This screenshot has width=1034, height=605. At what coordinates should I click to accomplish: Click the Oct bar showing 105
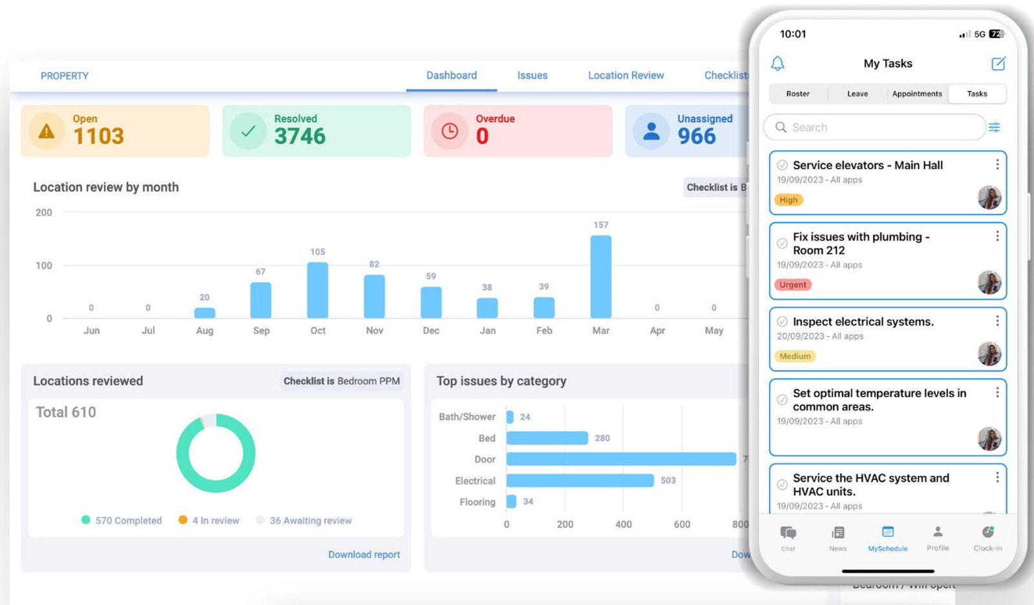pos(317,290)
